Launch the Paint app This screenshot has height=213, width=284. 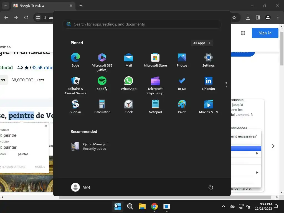point(182,107)
